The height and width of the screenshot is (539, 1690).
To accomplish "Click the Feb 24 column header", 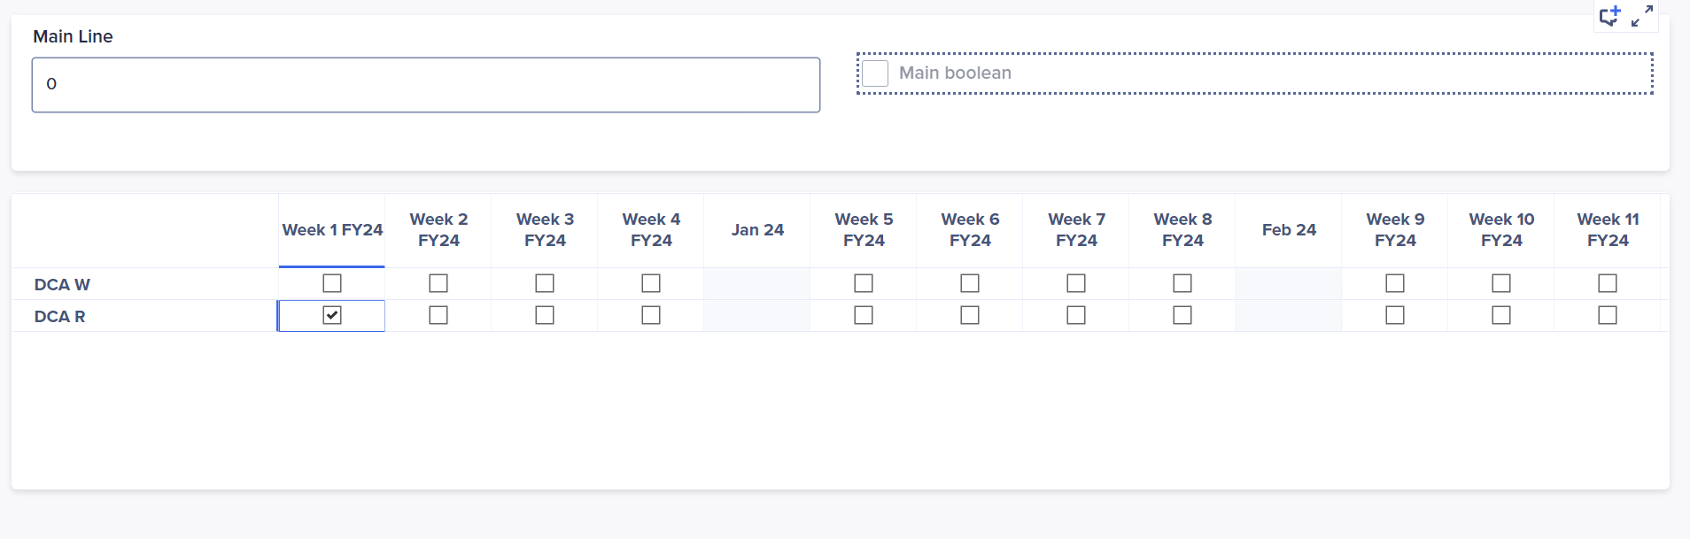I will [x=1289, y=230].
